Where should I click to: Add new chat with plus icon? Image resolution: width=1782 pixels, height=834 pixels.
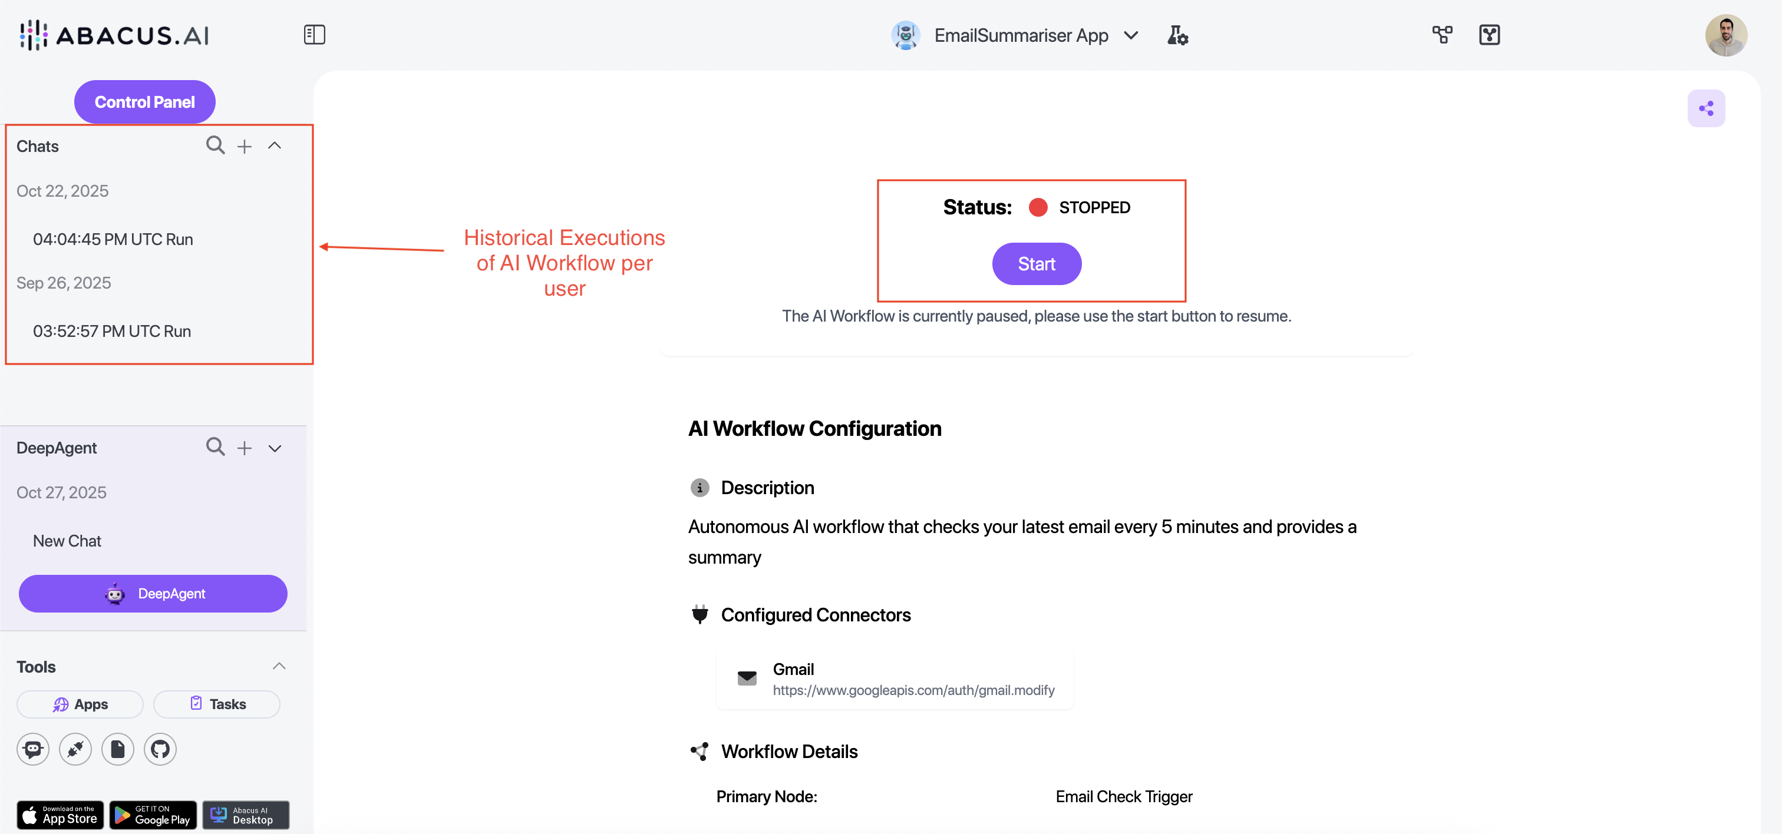(x=244, y=147)
